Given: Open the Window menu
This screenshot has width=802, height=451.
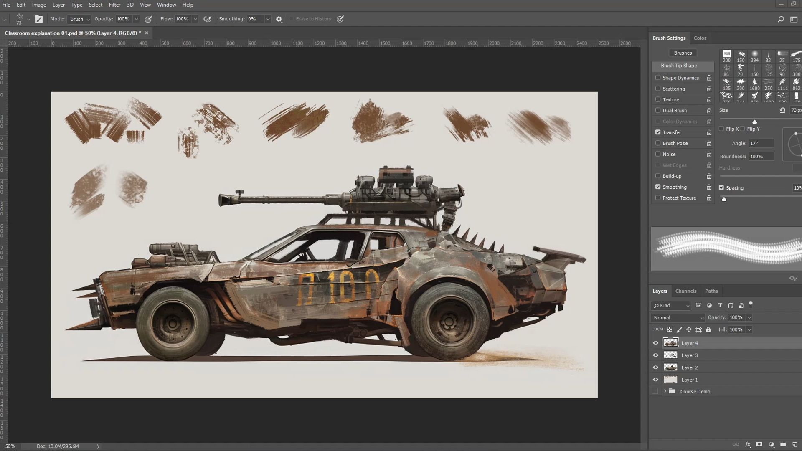Looking at the screenshot, I should click(166, 5).
